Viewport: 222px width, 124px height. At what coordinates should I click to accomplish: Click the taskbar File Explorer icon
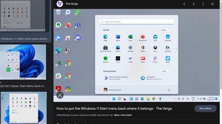[148, 99]
